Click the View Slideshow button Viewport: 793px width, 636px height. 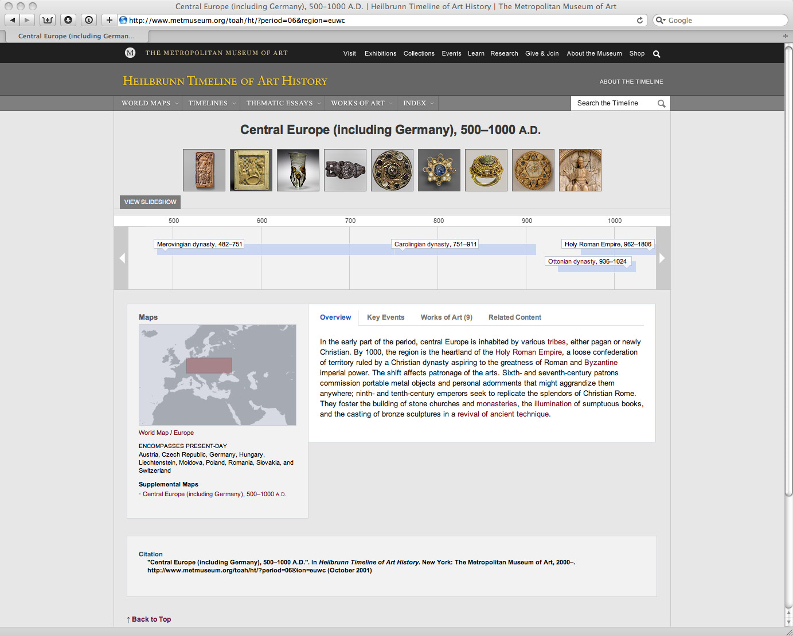pos(150,202)
